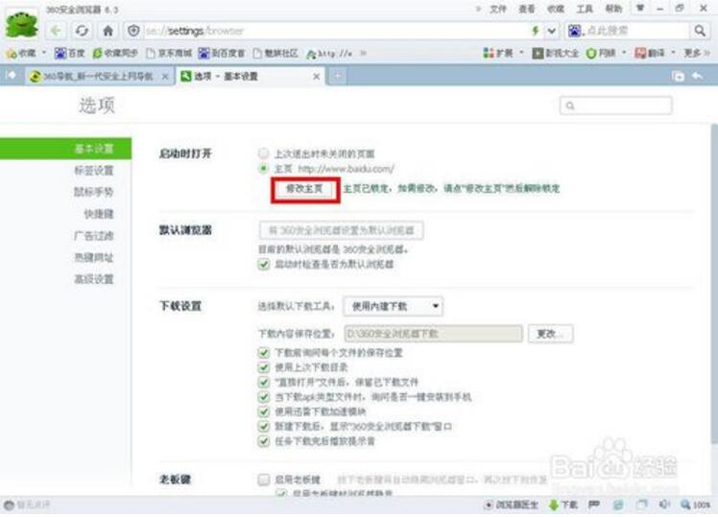Click the green lightning bolt icon
This screenshot has height=517, width=718.
tap(535, 31)
